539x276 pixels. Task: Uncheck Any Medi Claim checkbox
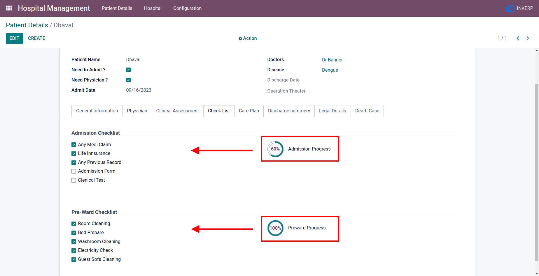tap(73, 145)
